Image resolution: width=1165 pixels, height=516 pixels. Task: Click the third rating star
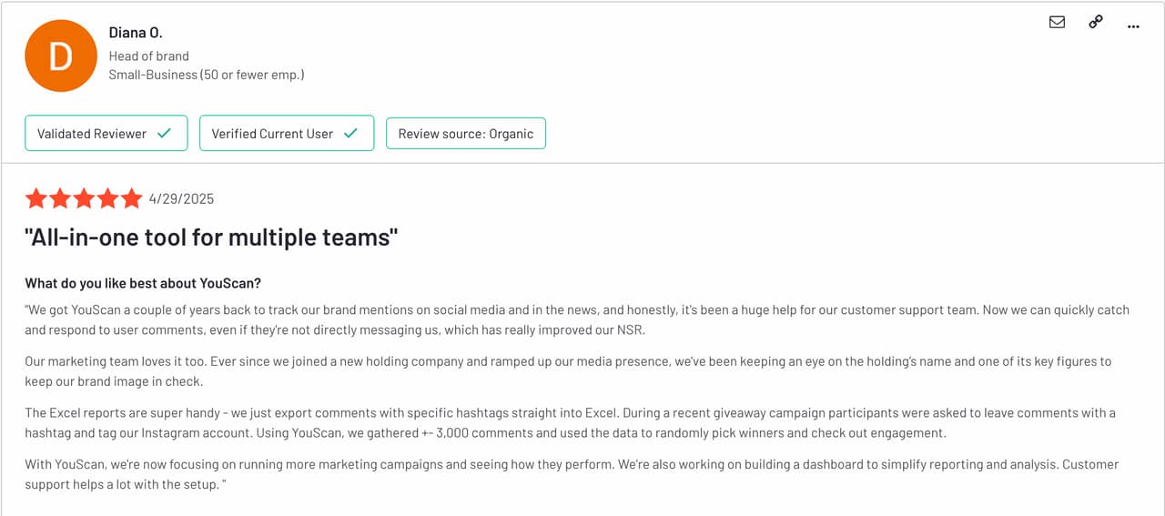pos(84,198)
